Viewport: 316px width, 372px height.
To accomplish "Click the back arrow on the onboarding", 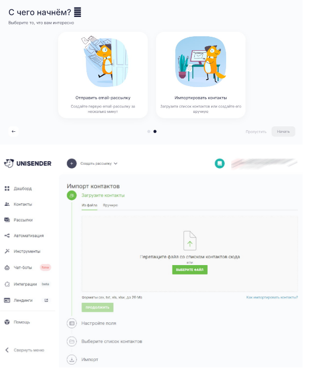I will tap(13, 131).
